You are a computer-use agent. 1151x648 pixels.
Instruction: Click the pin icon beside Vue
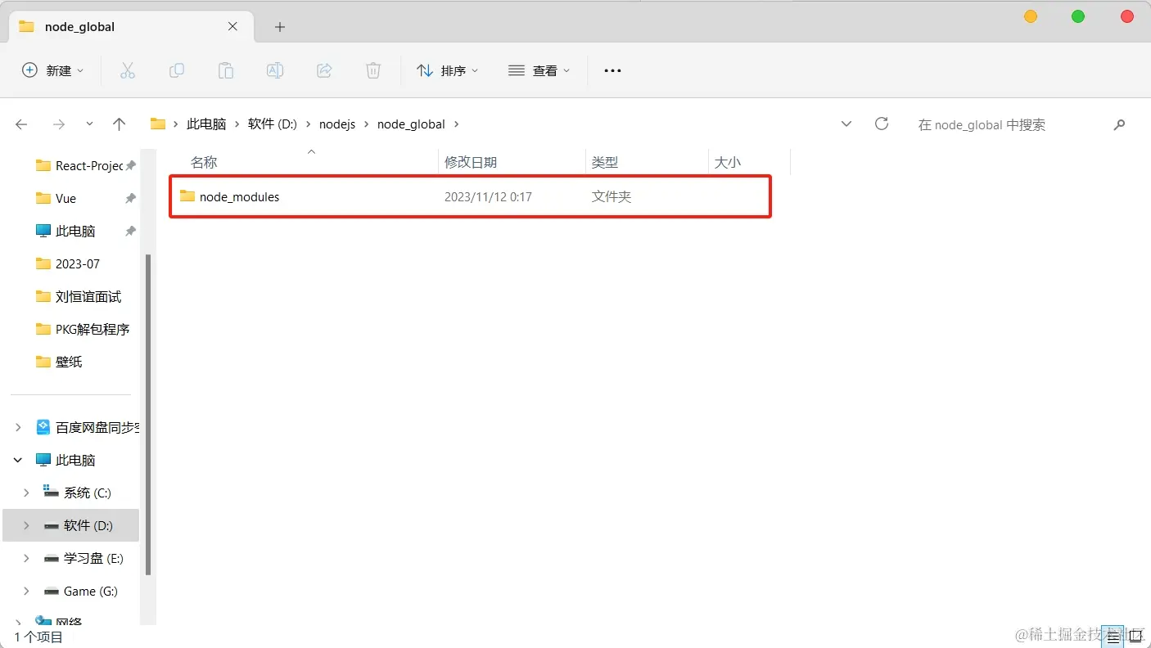pos(130,198)
